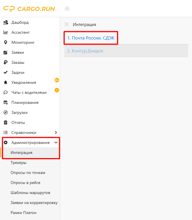Expand the Справочники submenu arrow
This screenshot has width=192, height=220.
click(56, 132)
